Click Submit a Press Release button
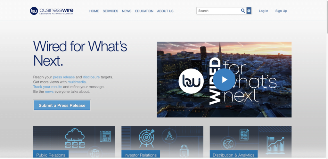The width and height of the screenshot is (328, 159). pyautogui.click(x=62, y=105)
